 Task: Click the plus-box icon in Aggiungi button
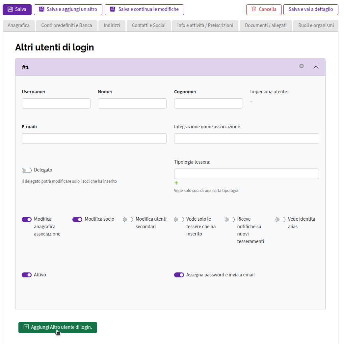coord(26,327)
